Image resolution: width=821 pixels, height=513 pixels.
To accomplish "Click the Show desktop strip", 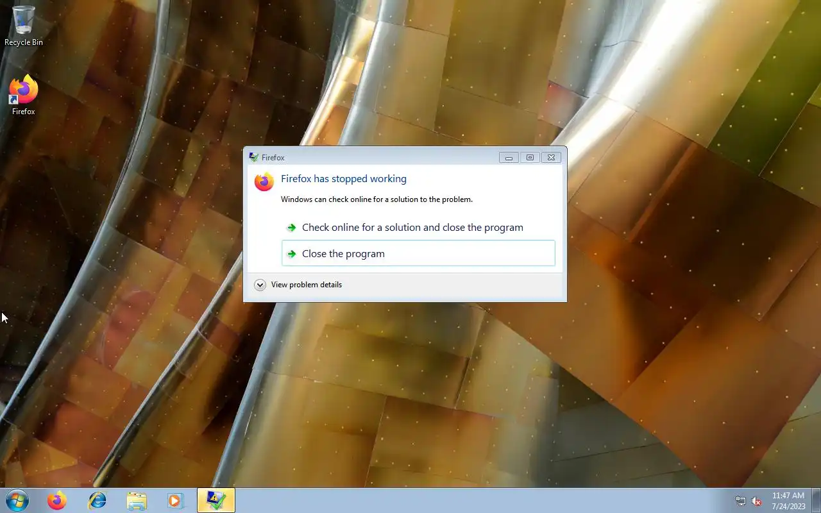I will (817, 500).
